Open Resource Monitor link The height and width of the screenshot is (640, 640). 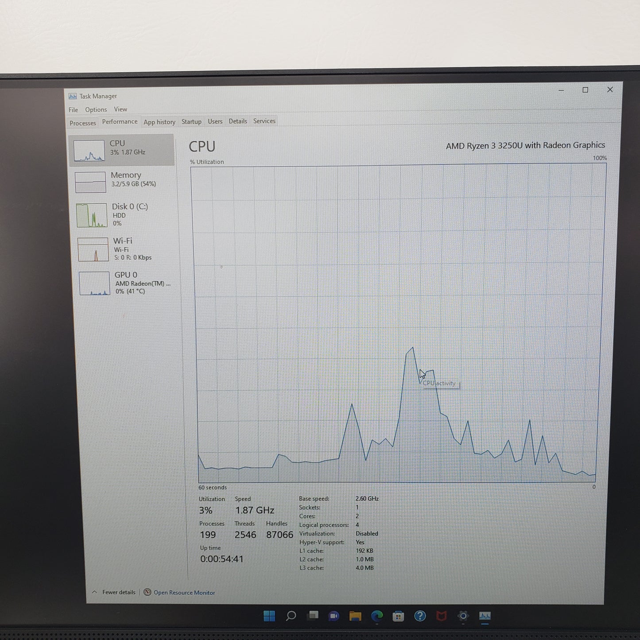click(x=184, y=593)
